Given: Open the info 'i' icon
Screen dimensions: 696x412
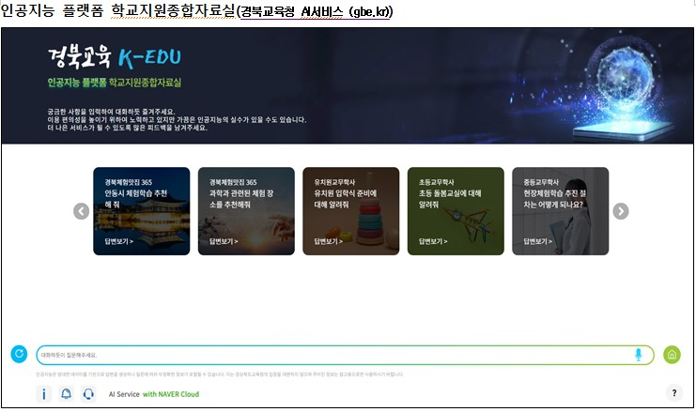Looking at the screenshot, I should click(x=43, y=394).
